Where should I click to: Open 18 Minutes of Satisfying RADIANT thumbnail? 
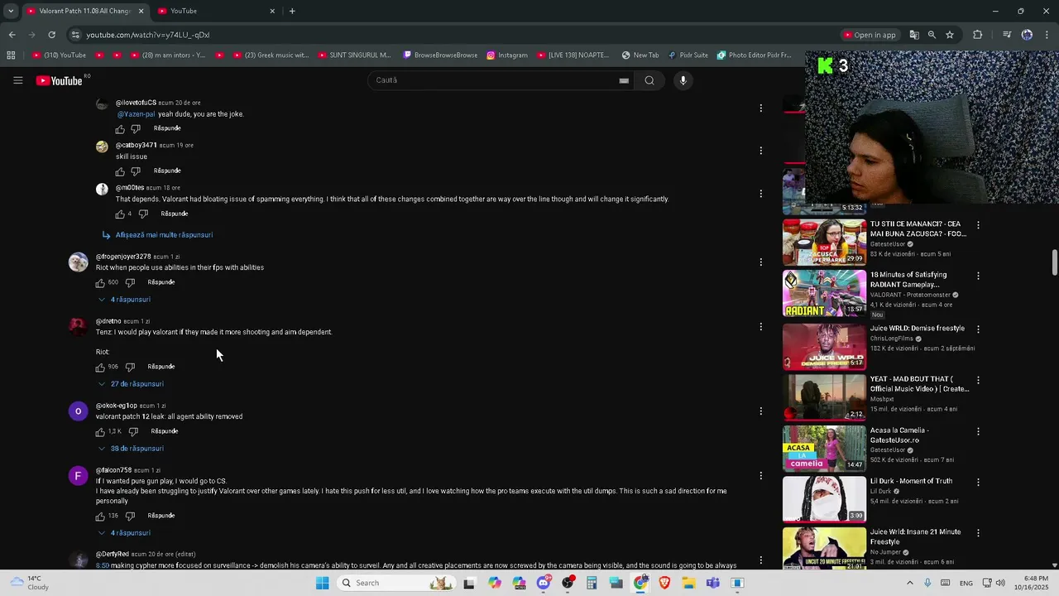coord(824,293)
